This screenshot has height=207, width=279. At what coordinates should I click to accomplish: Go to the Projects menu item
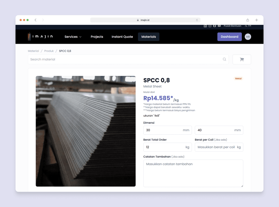click(x=97, y=37)
